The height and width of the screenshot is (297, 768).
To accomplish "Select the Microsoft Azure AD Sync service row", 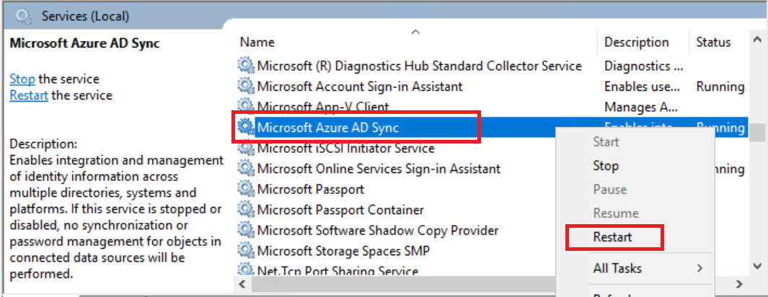I will click(328, 128).
